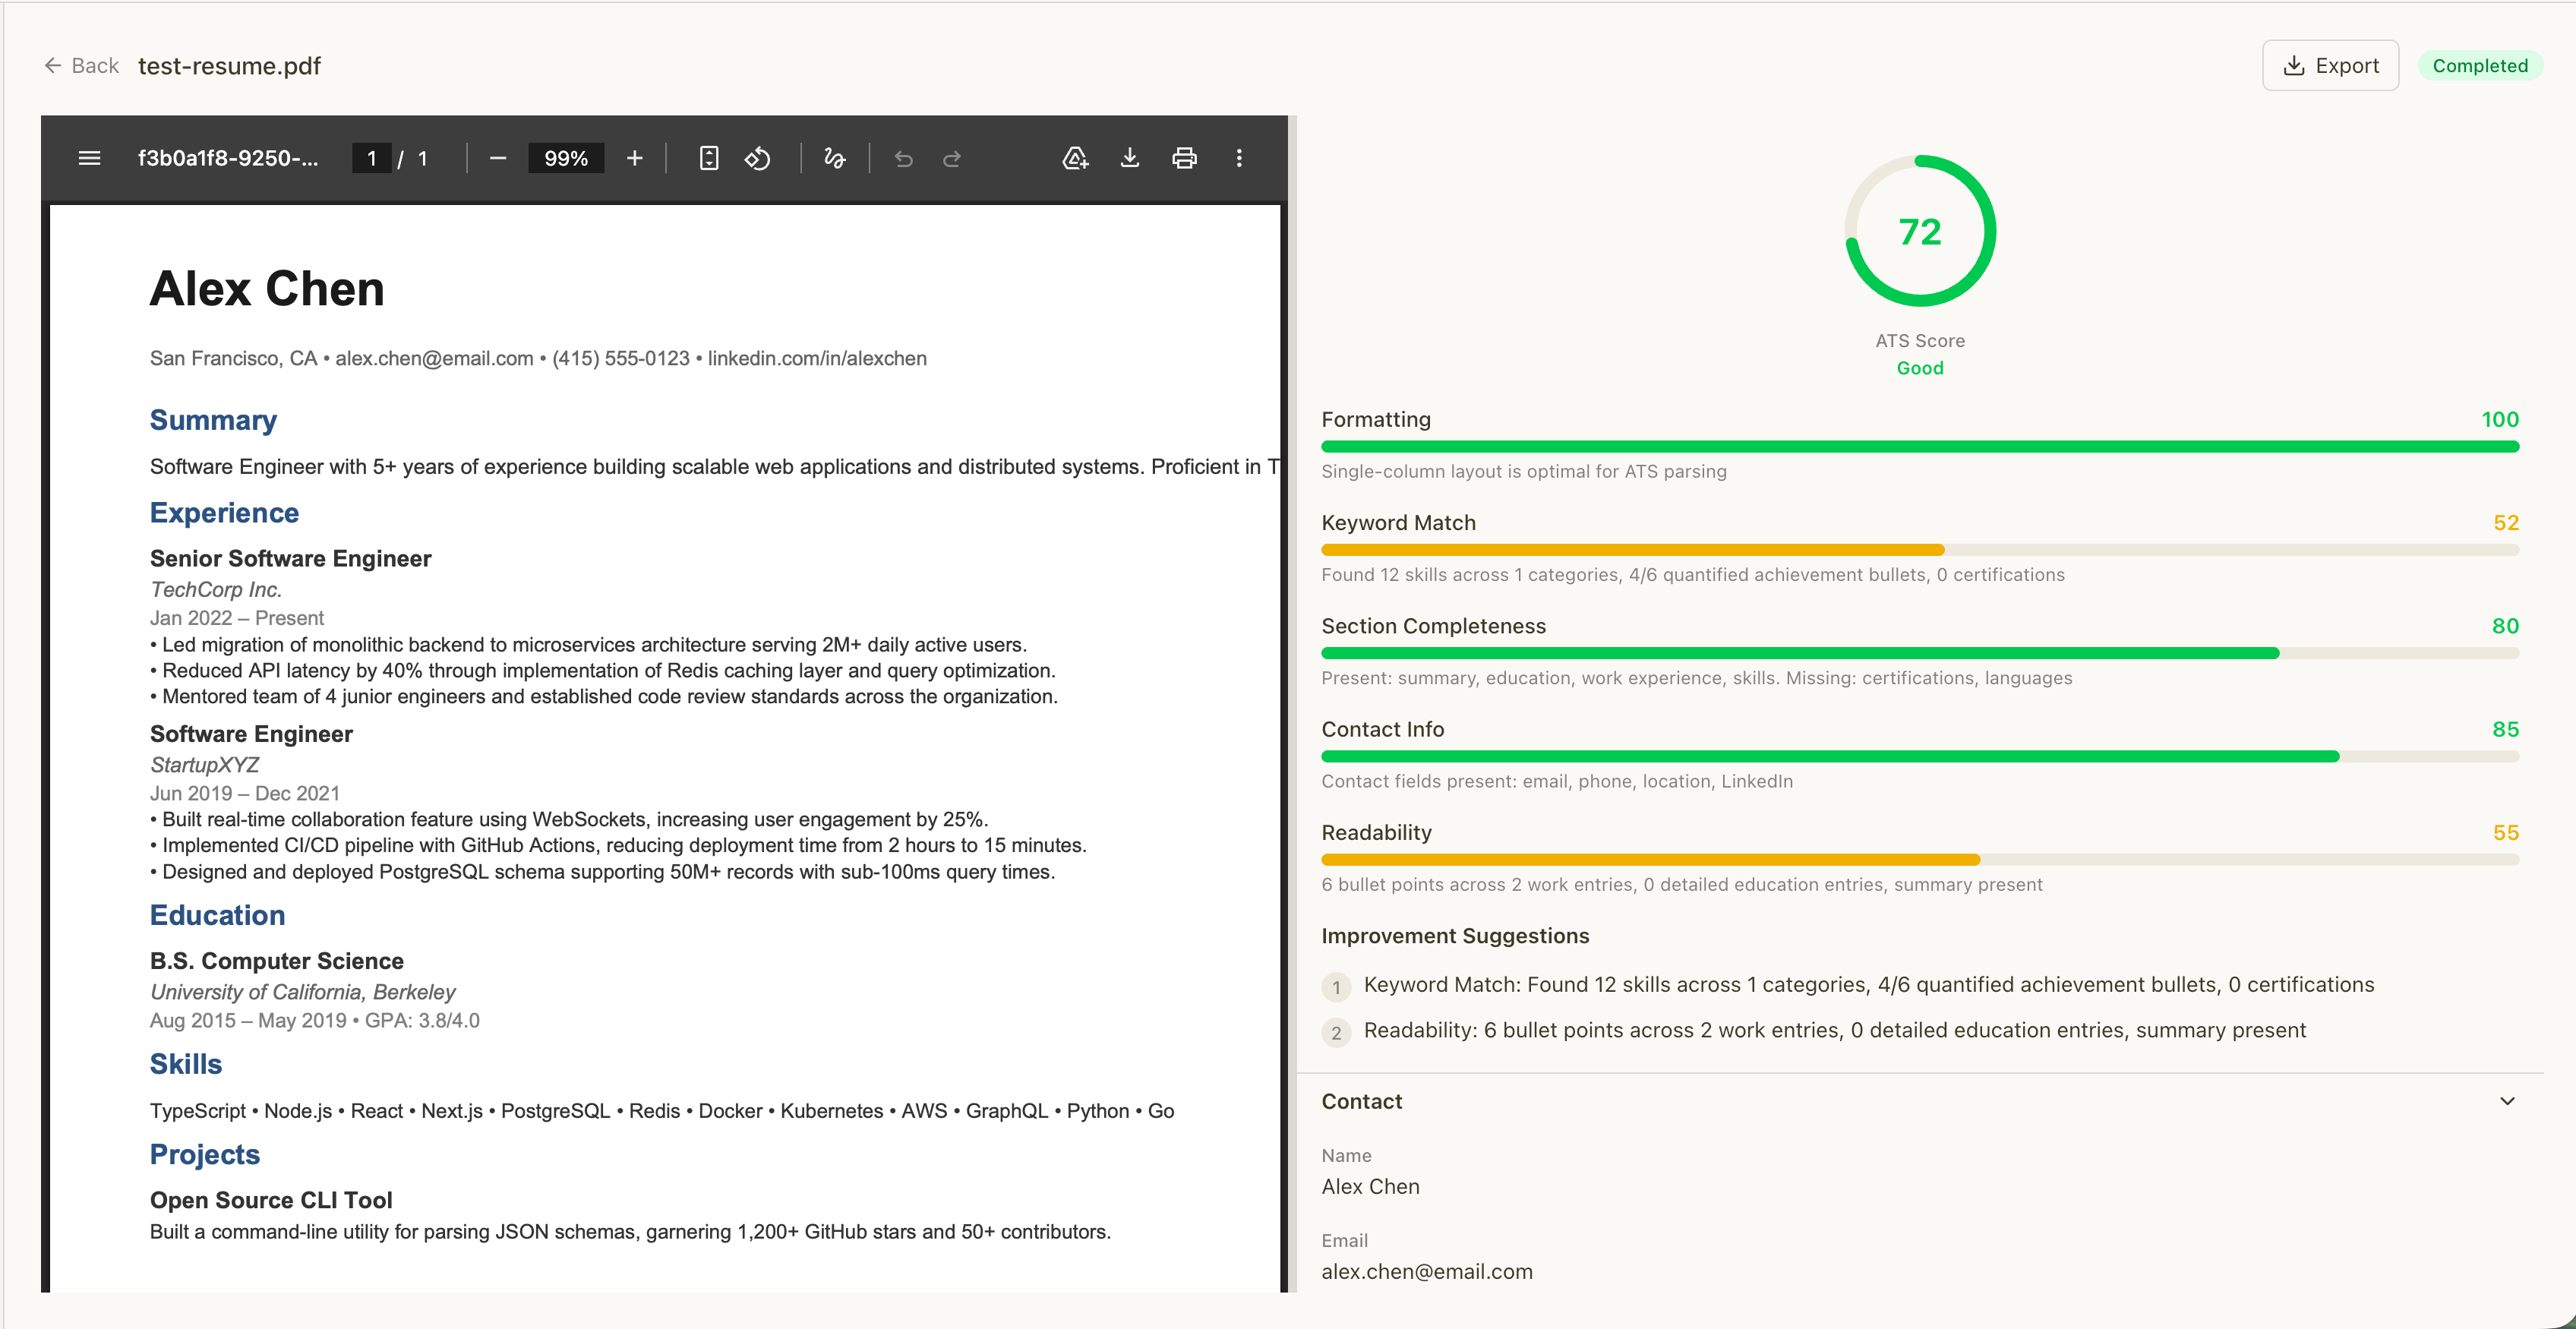
Task: Select the draw annotation tool
Action: pyautogui.click(x=834, y=158)
